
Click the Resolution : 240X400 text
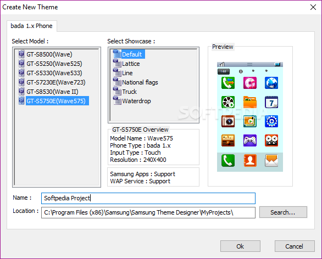[x=138, y=160]
